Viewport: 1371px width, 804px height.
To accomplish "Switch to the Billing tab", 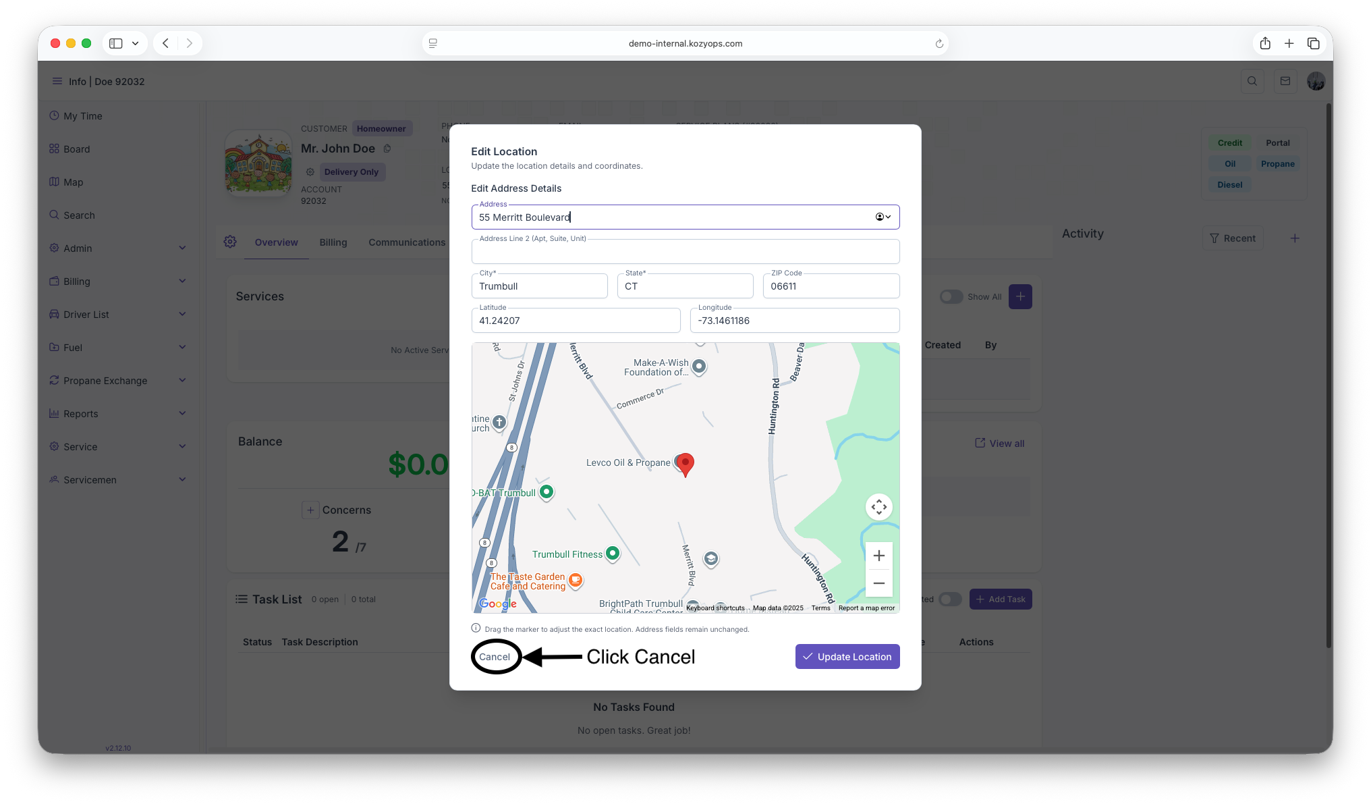I will click(x=333, y=242).
